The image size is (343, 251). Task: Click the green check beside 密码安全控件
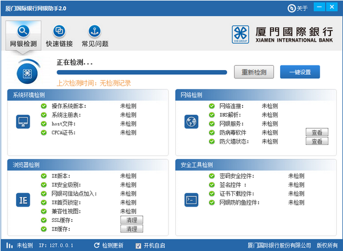pyautogui.click(x=212, y=176)
